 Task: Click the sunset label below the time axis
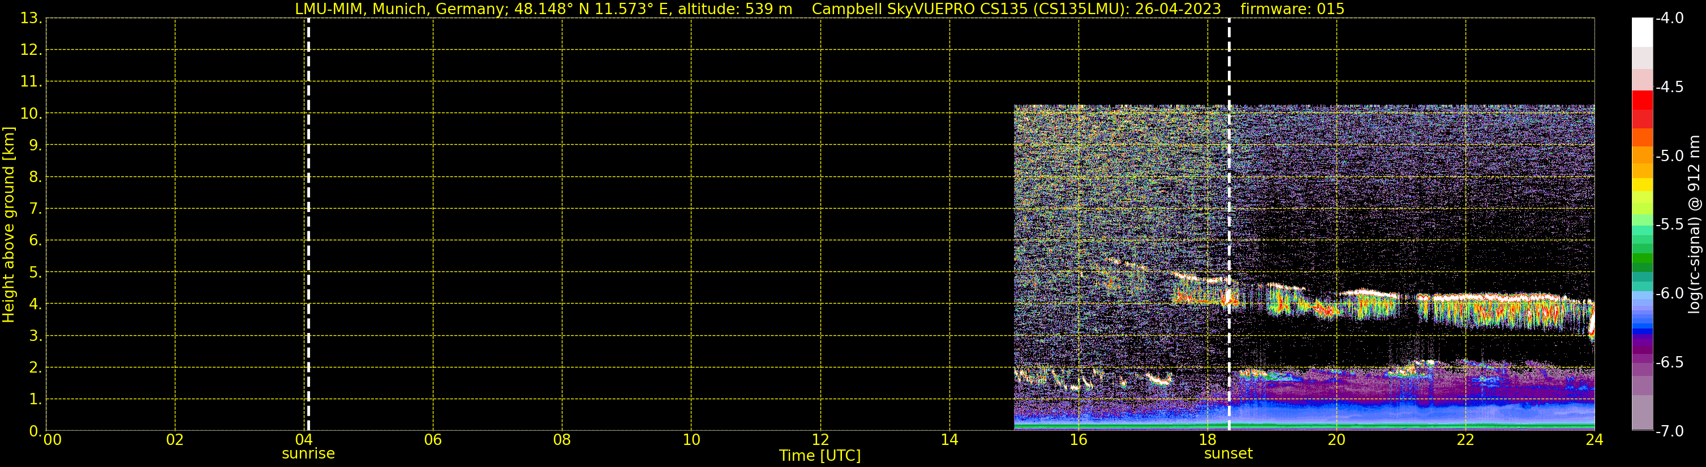1228,454
